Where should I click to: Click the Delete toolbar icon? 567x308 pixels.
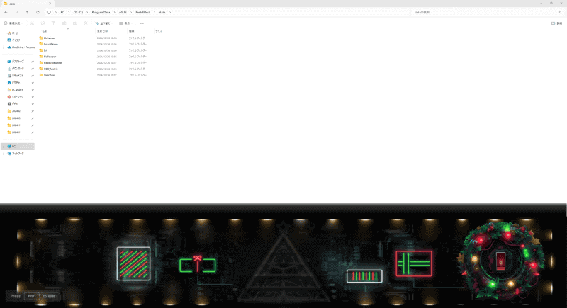click(x=85, y=23)
